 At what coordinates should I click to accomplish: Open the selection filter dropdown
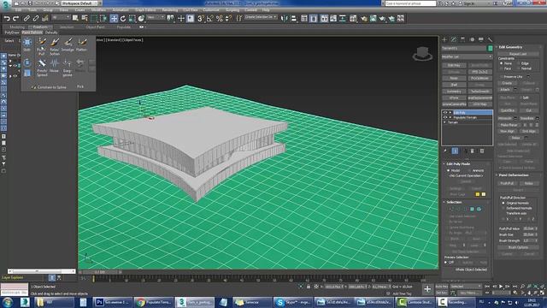(x=61, y=17)
